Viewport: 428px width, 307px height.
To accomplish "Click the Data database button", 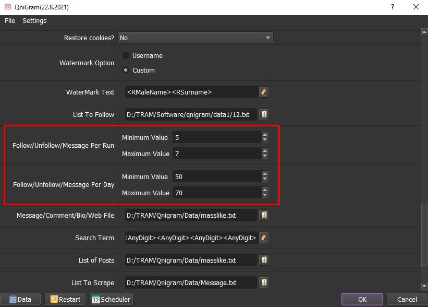I will [x=20, y=299].
